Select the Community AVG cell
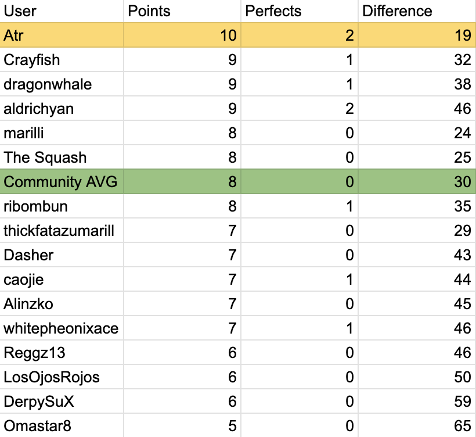 coord(62,182)
